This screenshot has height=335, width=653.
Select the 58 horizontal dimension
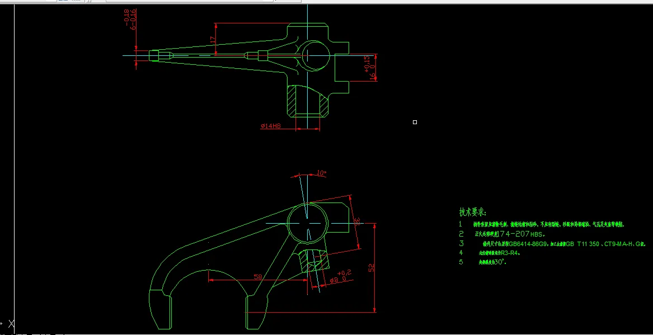pos(257,275)
